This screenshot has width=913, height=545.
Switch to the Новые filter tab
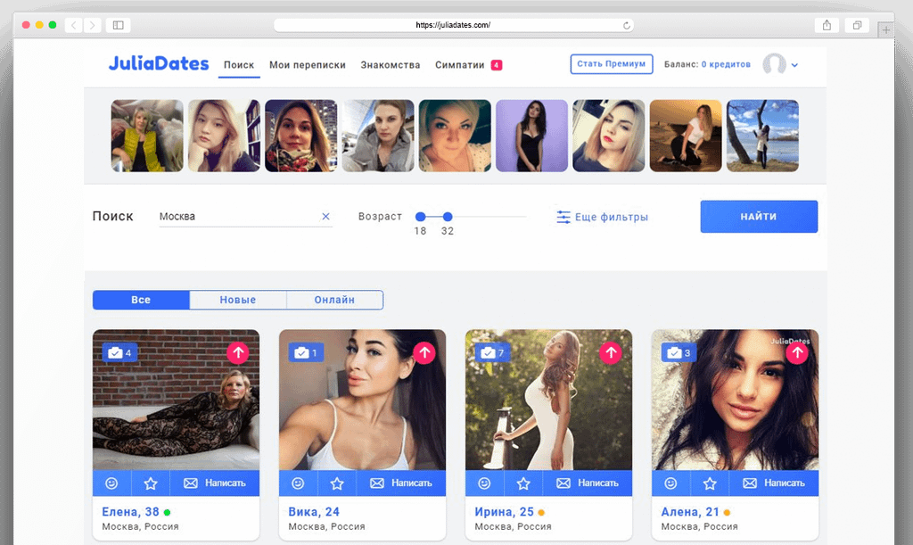pos(237,300)
